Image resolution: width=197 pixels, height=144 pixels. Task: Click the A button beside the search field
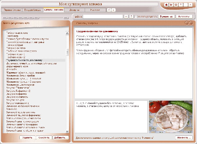click(126, 16)
